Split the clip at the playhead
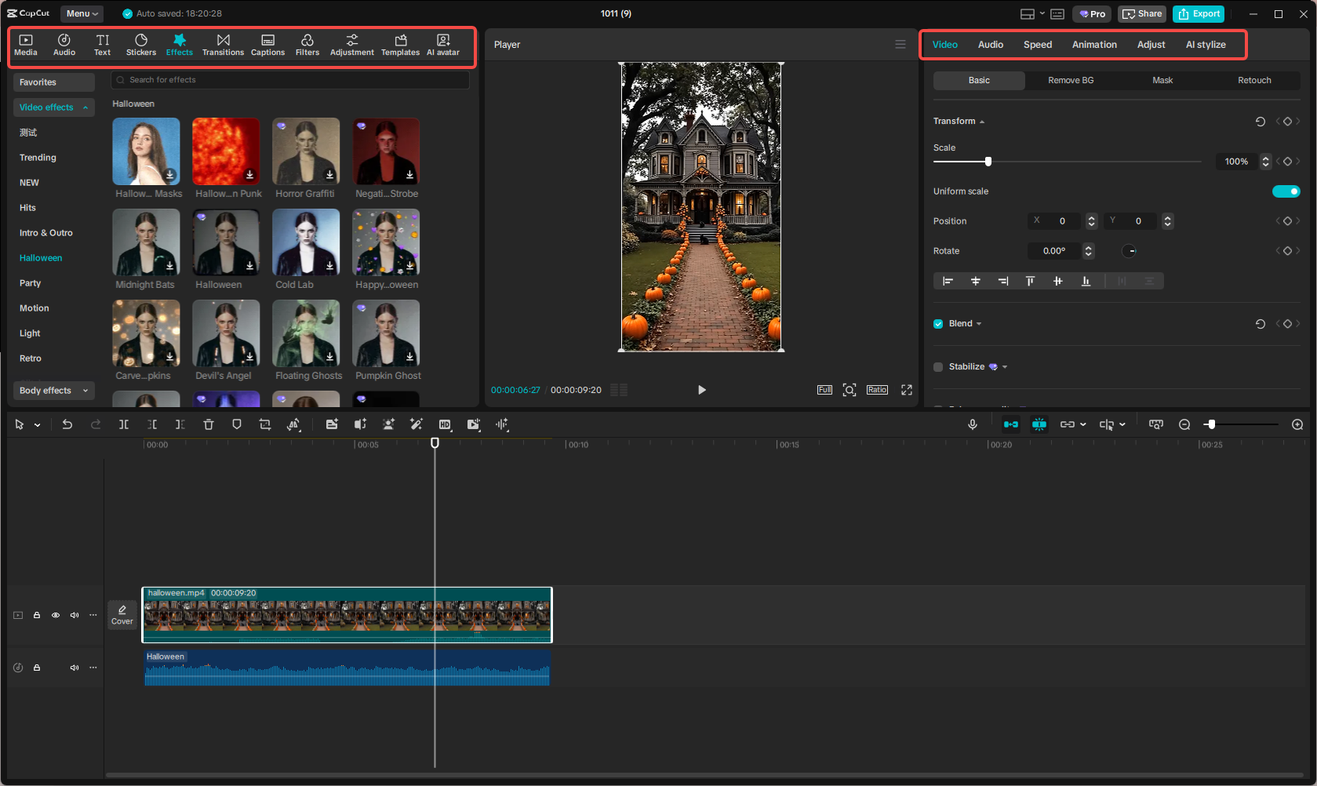The width and height of the screenshot is (1317, 786). point(123,424)
